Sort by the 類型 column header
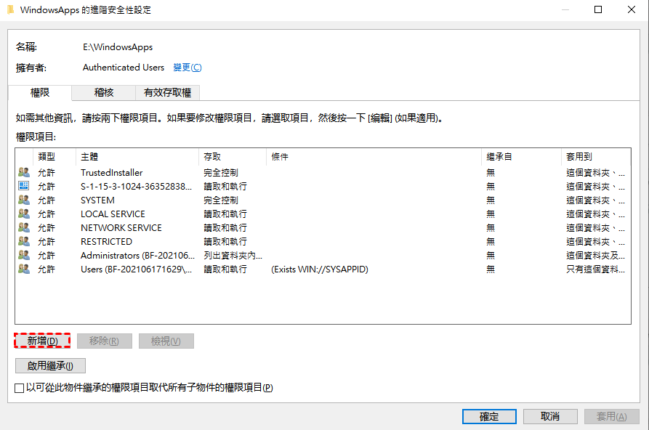Screen dimensions: 649x430 point(55,157)
